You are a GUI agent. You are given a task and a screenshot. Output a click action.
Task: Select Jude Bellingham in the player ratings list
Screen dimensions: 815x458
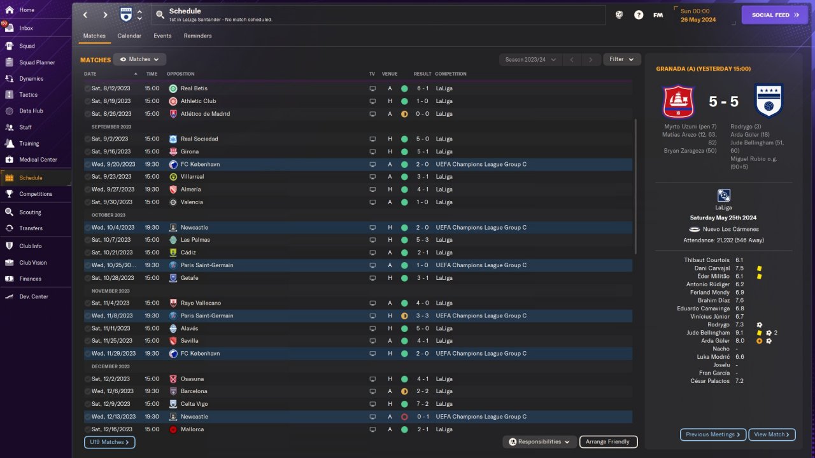[708, 333]
